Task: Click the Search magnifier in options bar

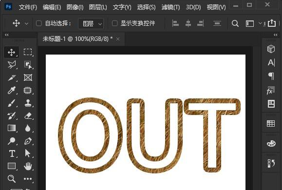Action: 235,23
